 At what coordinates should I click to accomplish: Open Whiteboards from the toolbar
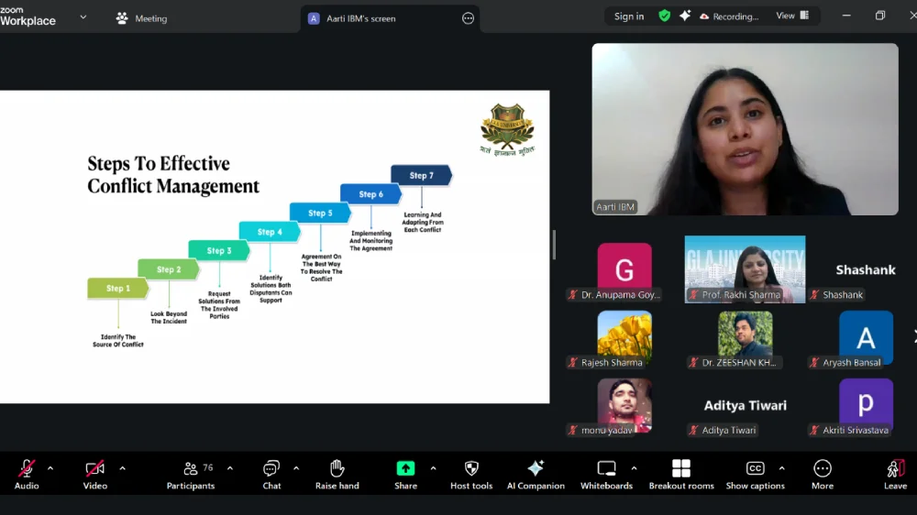606,469
